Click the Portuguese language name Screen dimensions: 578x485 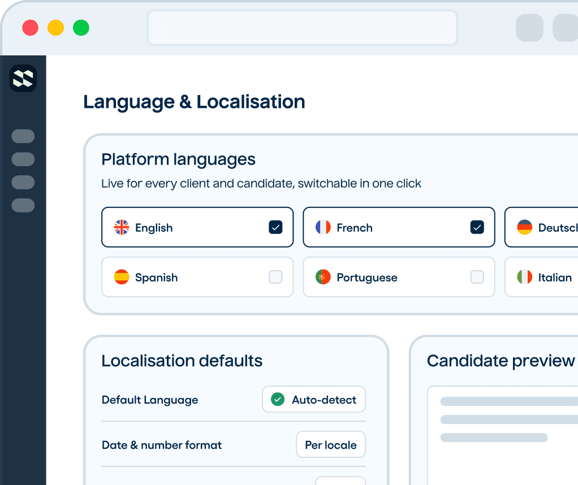pos(367,278)
